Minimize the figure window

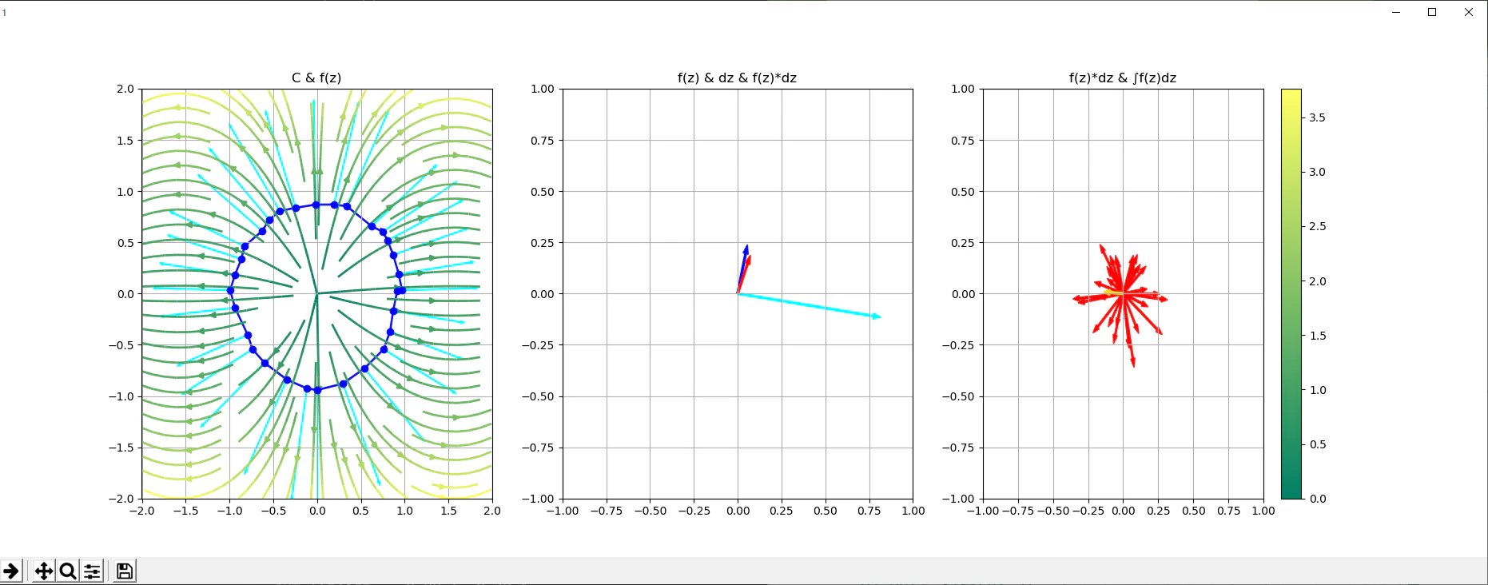[x=1396, y=12]
